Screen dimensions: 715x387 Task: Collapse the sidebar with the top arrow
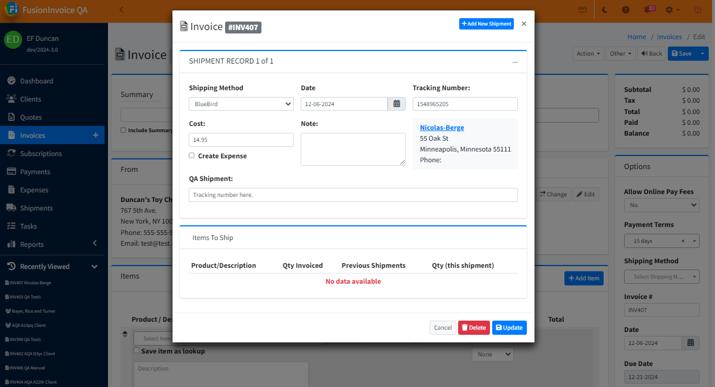tap(121, 10)
